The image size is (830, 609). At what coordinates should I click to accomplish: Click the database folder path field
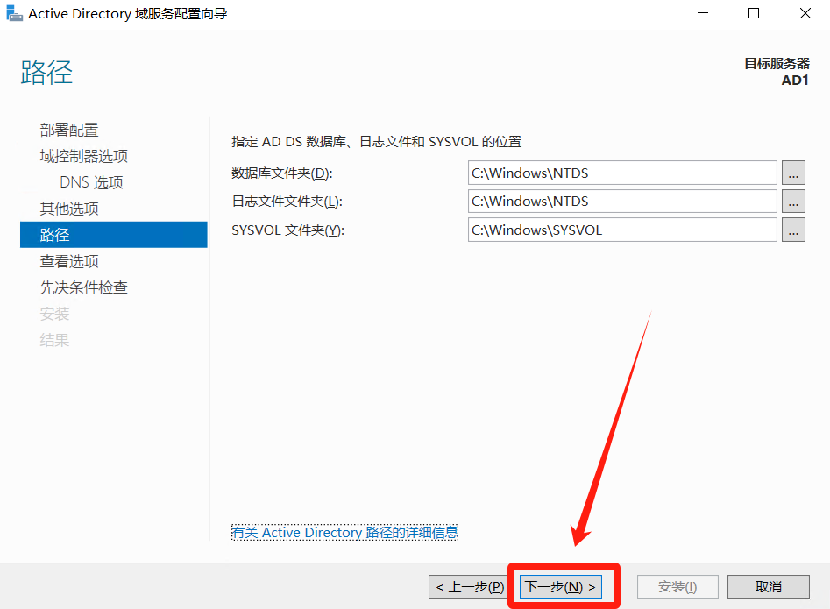[x=622, y=173]
